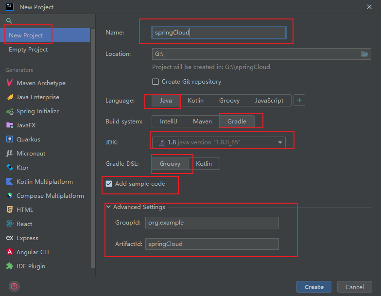Click the JavaFX generator icon
381x296 pixels.
click(10, 125)
